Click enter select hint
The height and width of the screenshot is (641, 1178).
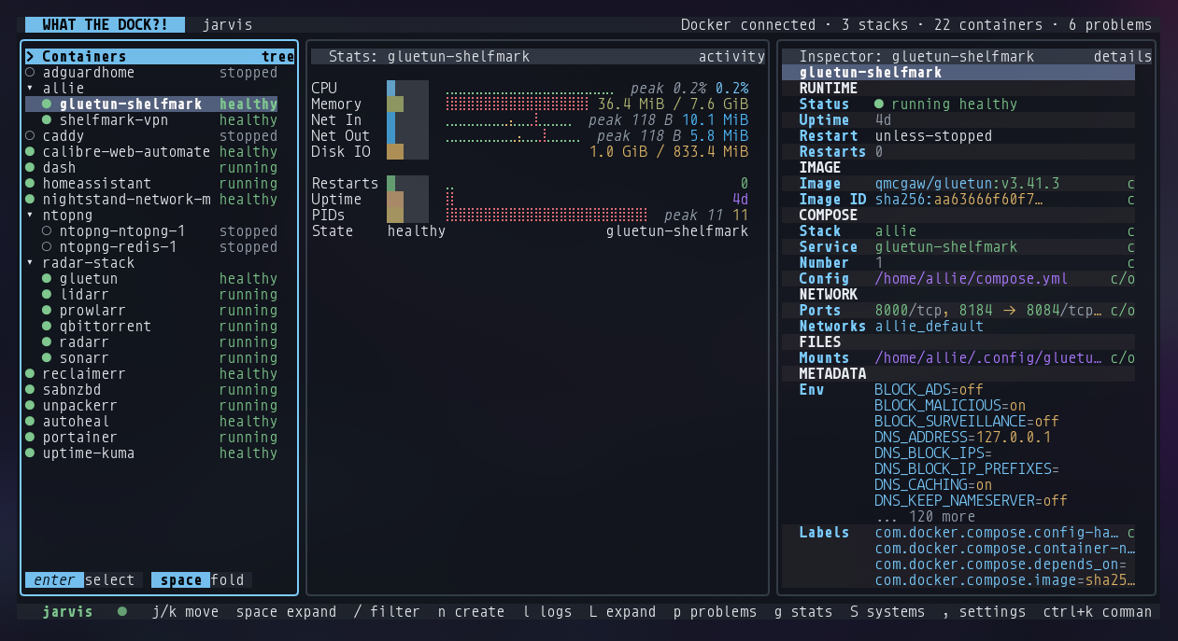click(x=84, y=580)
